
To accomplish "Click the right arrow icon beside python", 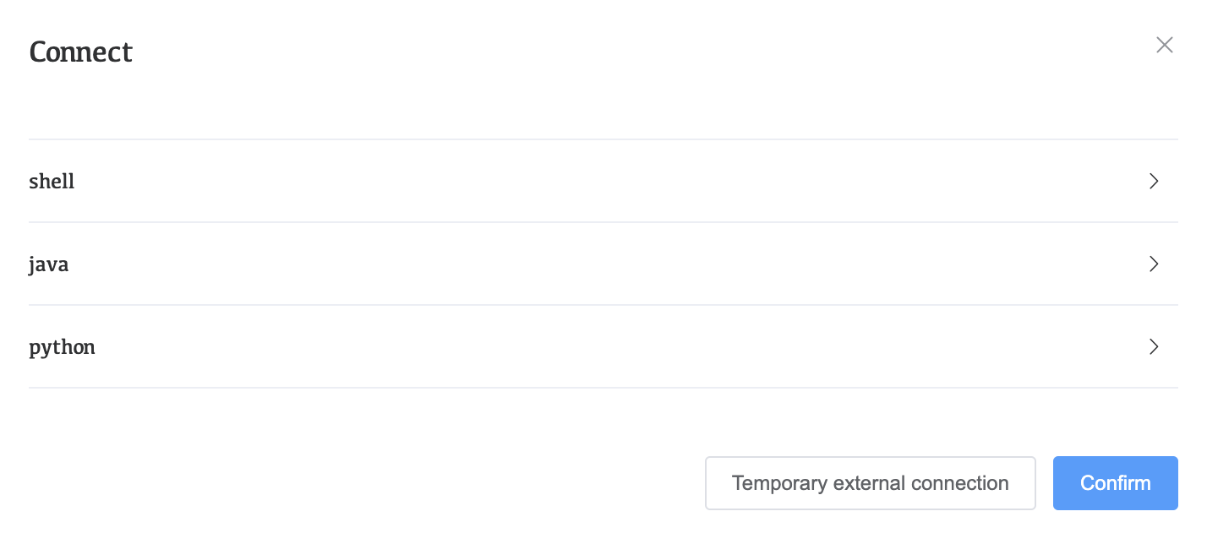I will pos(1154,346).
